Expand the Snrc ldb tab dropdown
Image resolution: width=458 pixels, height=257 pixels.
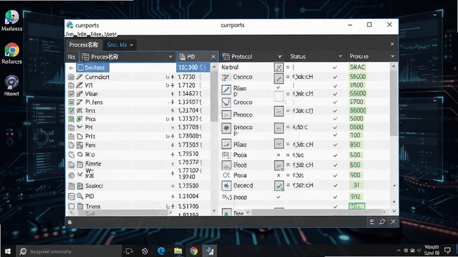click(x=132, y=45)
